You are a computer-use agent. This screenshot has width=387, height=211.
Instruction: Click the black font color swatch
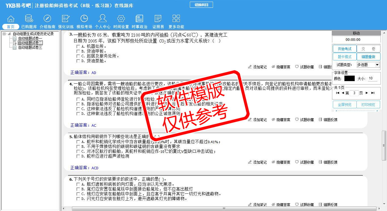[x=349, y=78]
